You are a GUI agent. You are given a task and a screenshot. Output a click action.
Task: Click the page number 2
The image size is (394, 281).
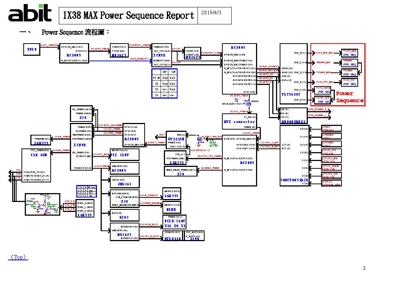(x=364, y=268)
